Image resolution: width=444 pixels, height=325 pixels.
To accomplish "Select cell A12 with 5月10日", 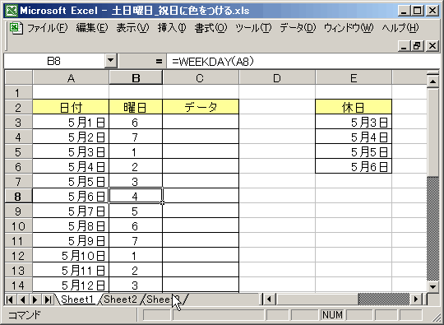I will [x=71, y=255].
